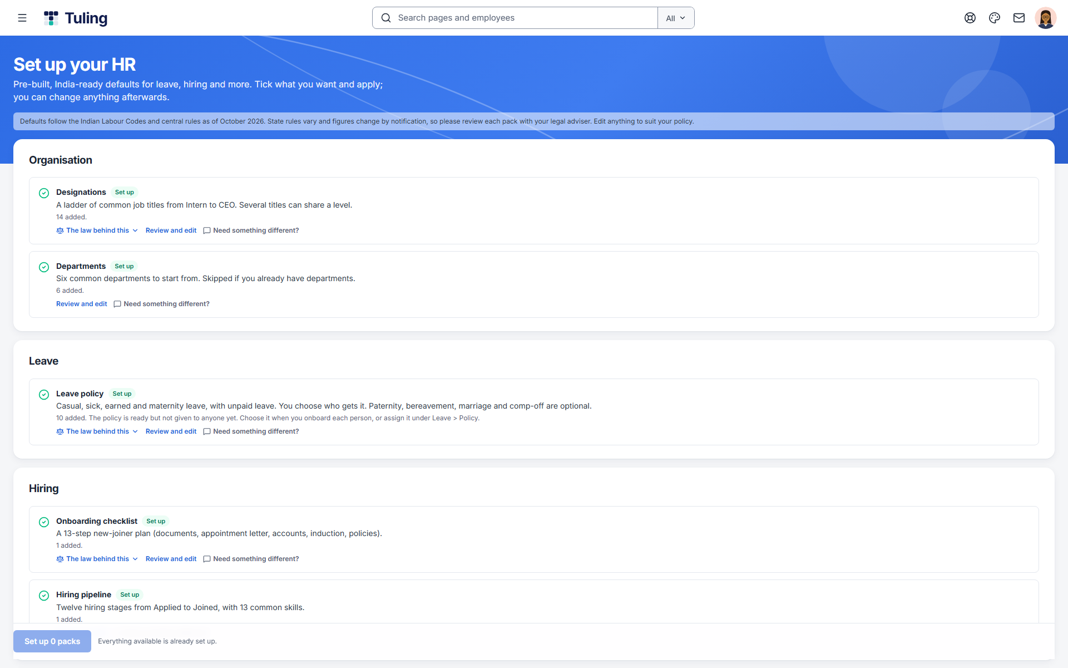Click the Set up 0 packs button
This screenshot has width=1068, height=668.
coord(52,641)
